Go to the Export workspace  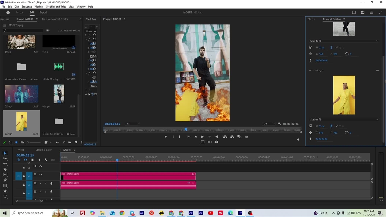click(x=43, y=12)
